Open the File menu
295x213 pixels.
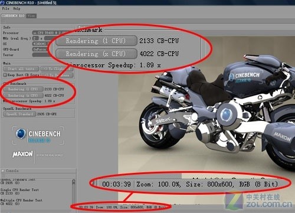click(x=5, y=8)
